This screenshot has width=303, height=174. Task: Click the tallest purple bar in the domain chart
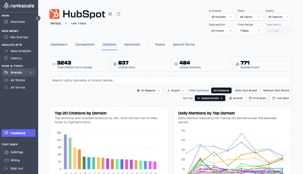click(65, 152)
